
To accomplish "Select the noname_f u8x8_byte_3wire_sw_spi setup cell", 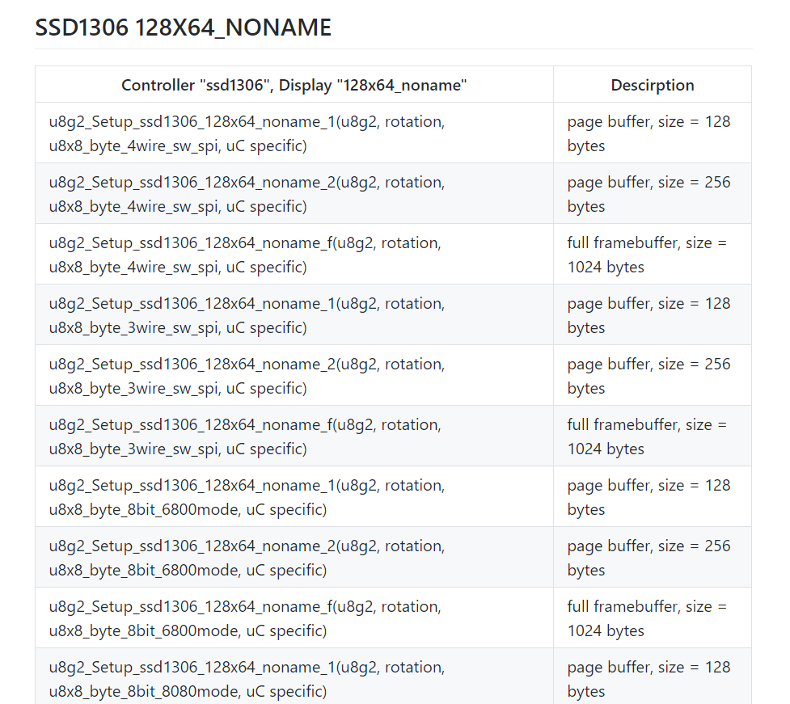I will click(294, 436).
